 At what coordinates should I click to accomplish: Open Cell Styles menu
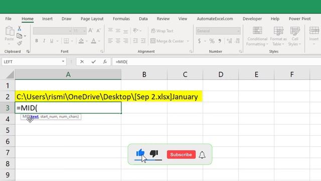tap(295, 36)
